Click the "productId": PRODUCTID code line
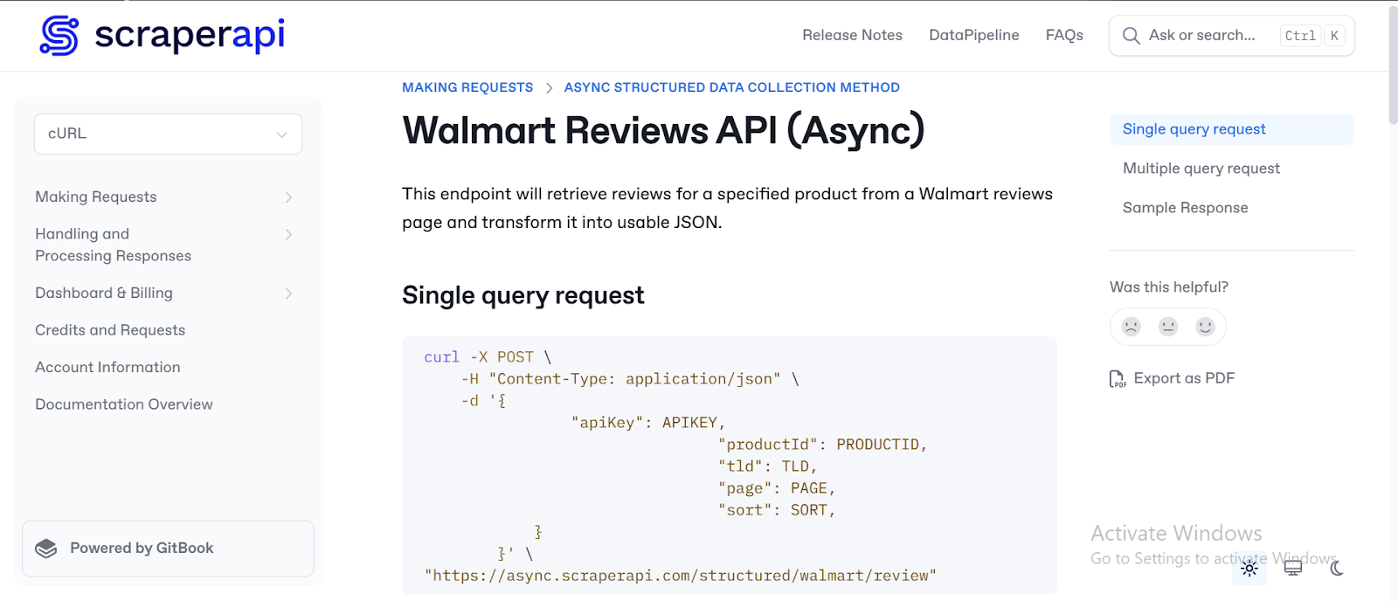 pos(822,445)
